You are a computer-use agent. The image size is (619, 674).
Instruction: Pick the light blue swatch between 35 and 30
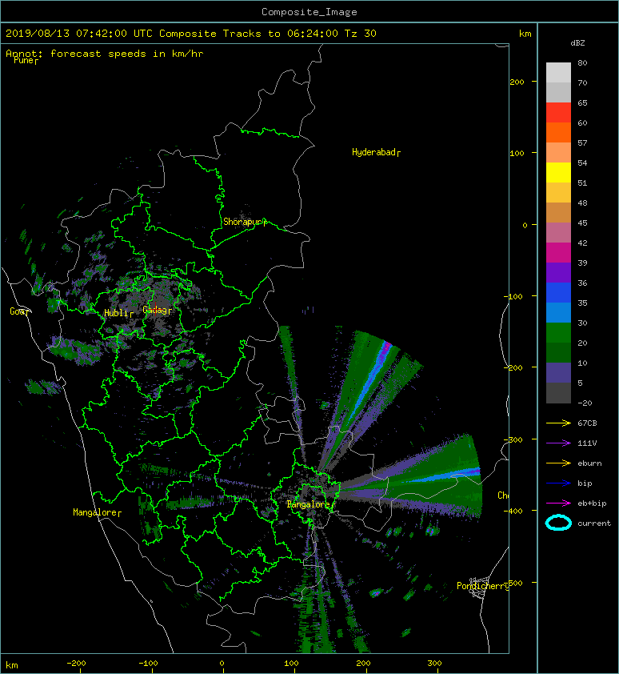pos(558,313)
